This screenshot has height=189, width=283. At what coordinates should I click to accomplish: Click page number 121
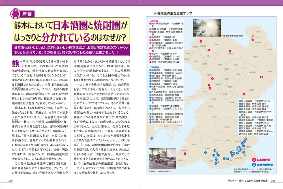click(273, 180)
